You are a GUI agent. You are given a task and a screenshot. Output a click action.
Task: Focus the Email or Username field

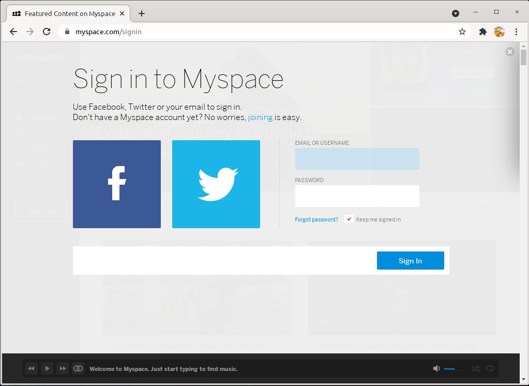[357, 159]
